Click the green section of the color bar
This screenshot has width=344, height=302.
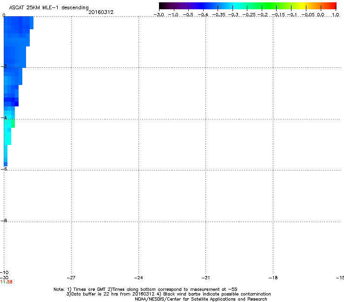[269, 6]
